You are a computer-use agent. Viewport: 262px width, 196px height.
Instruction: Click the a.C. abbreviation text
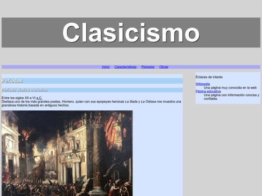pyautogui.click(x=39, y=98)
